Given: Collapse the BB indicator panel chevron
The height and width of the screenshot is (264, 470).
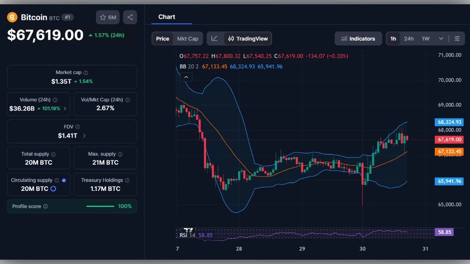Looking at the screenshot, I should click(186, 77).
